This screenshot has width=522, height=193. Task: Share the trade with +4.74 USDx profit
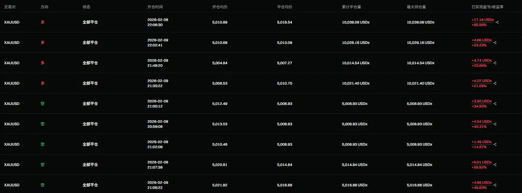tap(495, 63)
